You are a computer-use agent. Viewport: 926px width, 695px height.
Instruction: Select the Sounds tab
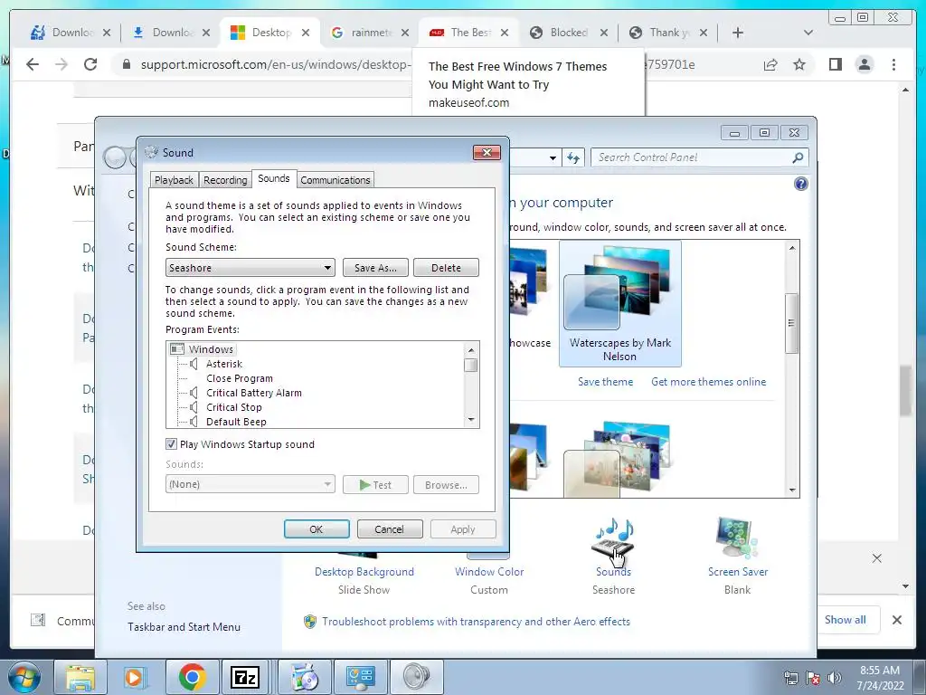(x=273, y=178)
